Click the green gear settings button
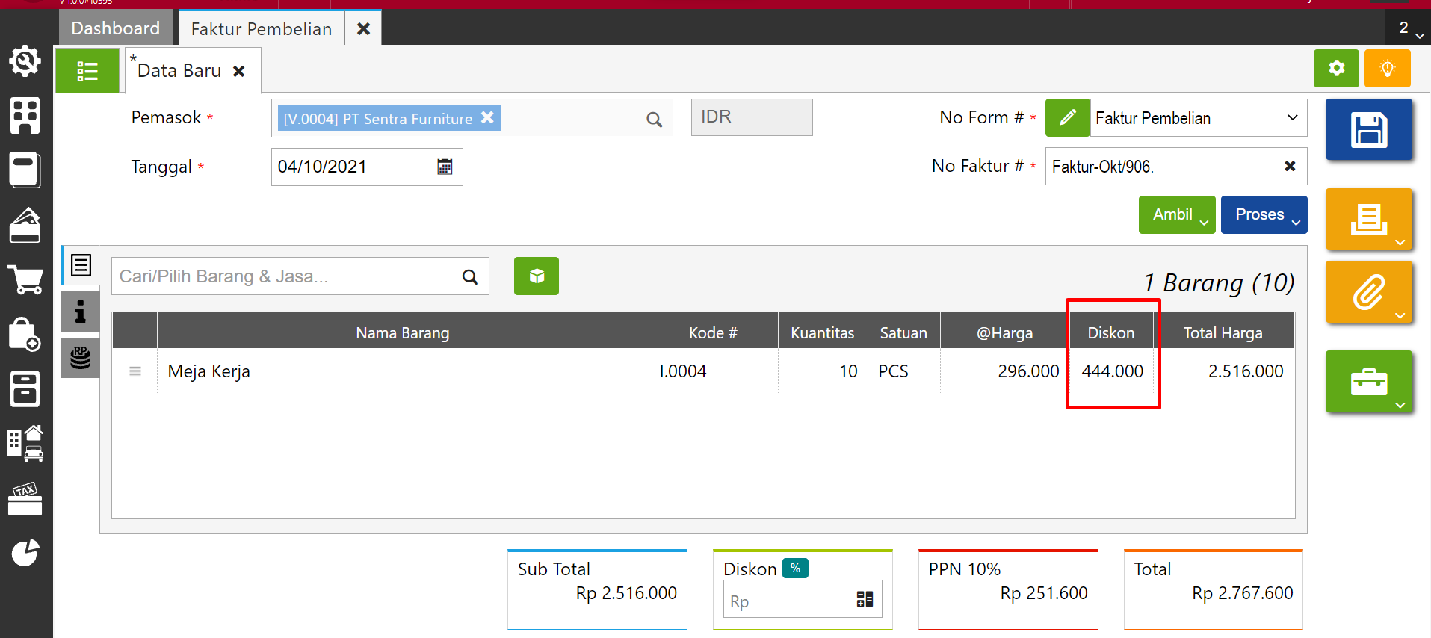1431x638 pixels. (x=1336, y=69)
